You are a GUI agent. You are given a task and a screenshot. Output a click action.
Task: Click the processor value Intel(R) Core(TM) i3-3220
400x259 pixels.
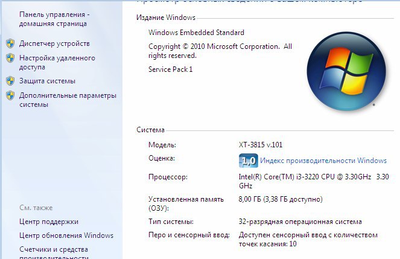click(x=314, y=181)
